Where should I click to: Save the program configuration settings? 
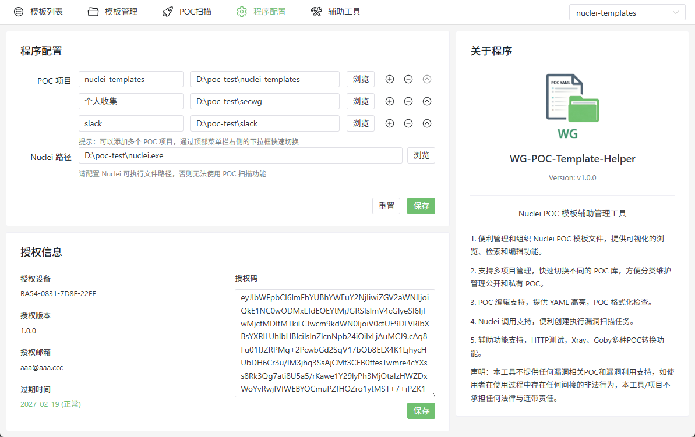pos(421,206)
